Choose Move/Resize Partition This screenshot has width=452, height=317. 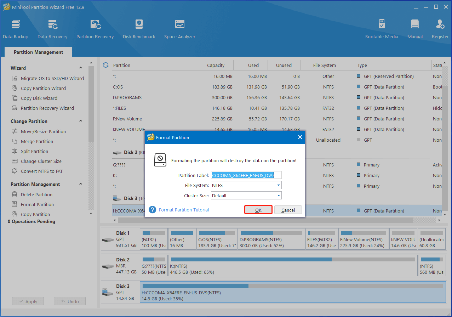(x=39, y=131)
